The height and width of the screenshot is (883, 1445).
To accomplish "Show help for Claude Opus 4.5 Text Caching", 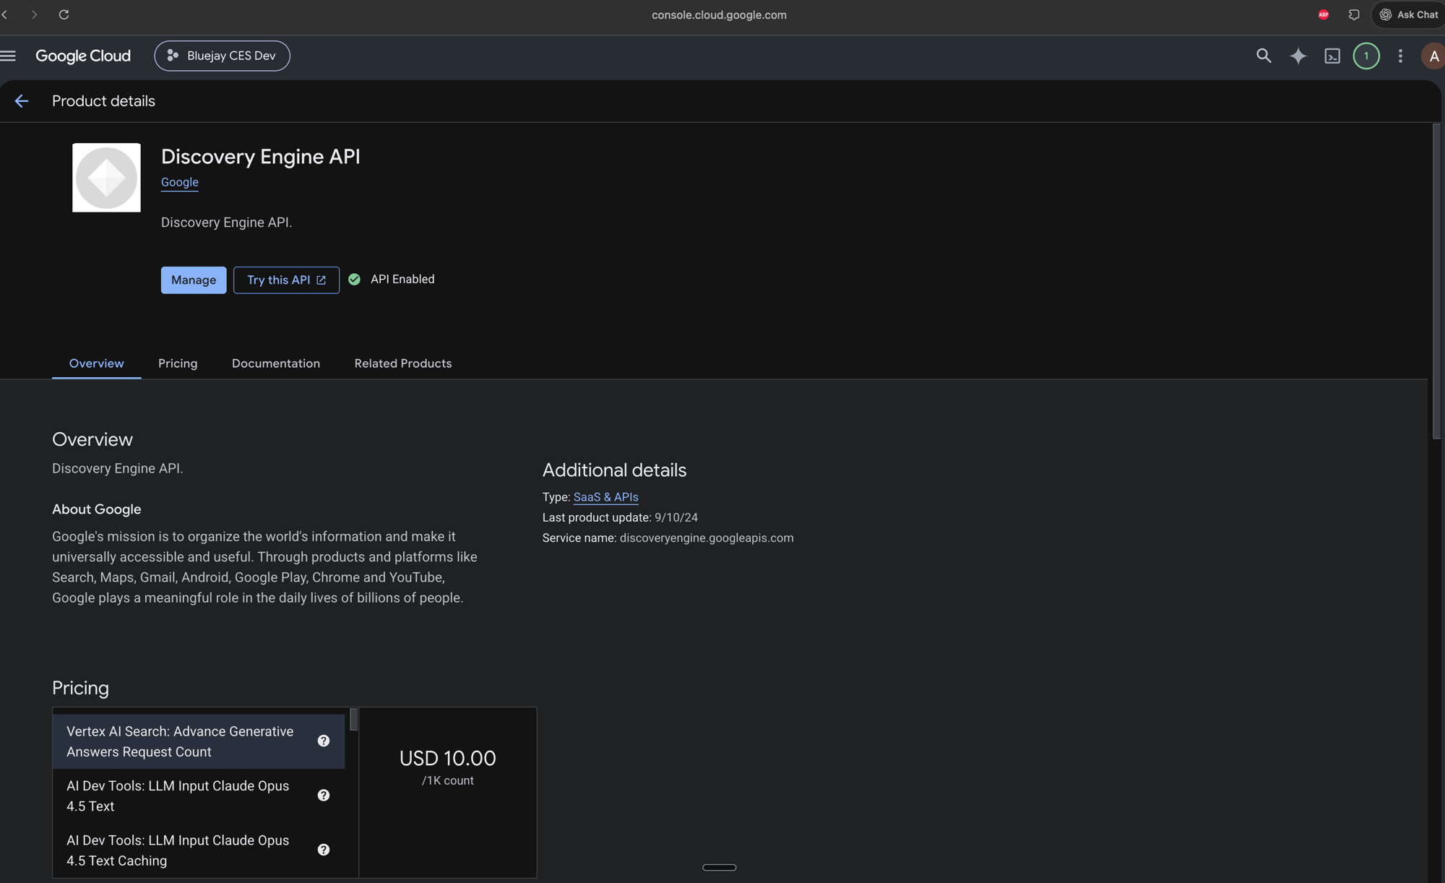I will [x=324, y=850].
